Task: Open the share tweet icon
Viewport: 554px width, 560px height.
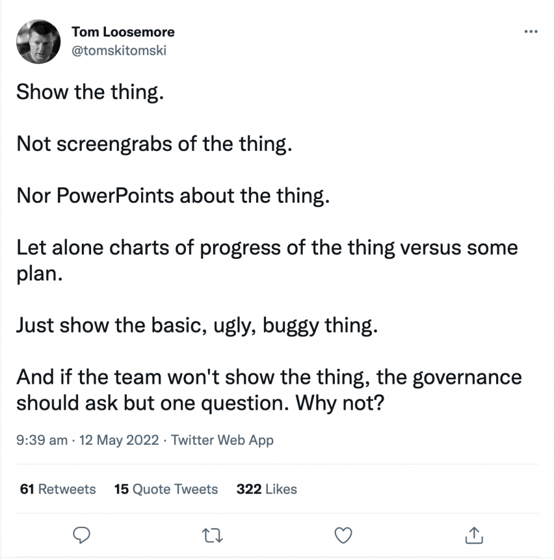Action: [x=473, y=535]
